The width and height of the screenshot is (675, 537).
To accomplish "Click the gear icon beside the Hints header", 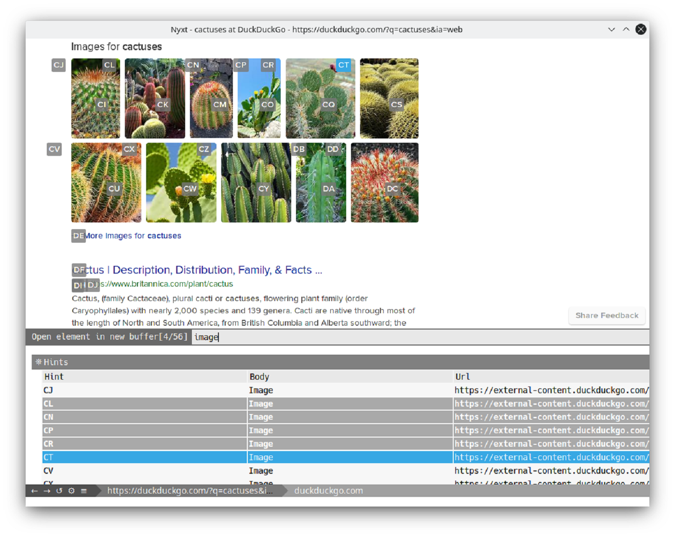I will [38, 362].
